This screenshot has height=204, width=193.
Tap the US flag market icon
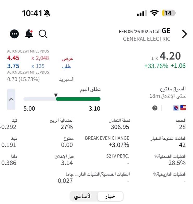tap(183, 108)
